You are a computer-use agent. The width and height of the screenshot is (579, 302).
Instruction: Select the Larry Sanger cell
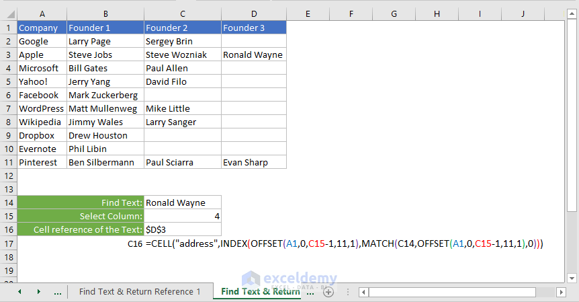pyautogui.click(x=183, y=122)
